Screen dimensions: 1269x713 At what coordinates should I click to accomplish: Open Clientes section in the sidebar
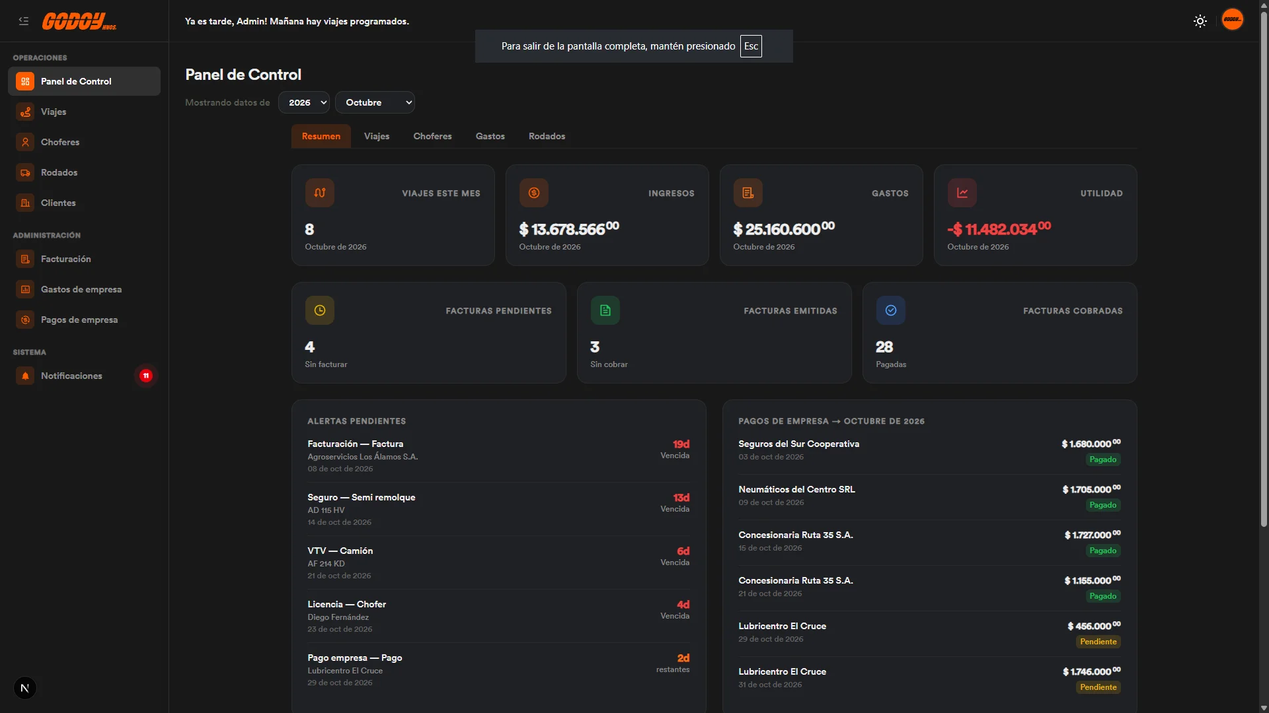tap(84, 203)
